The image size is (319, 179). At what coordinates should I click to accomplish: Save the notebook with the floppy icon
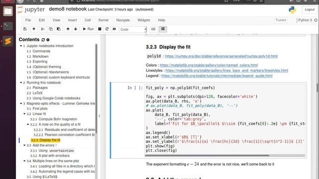coord(25,29)
